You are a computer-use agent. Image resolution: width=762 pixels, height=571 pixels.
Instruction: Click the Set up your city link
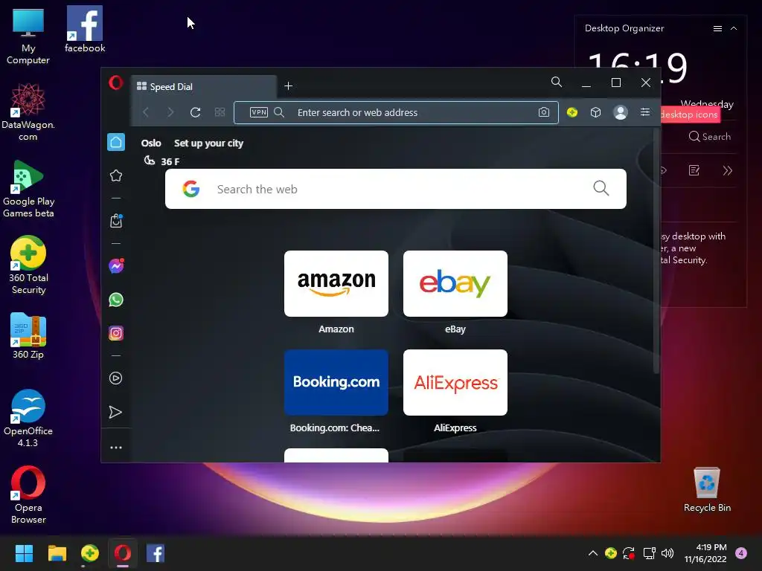click(x=208, y=143)
